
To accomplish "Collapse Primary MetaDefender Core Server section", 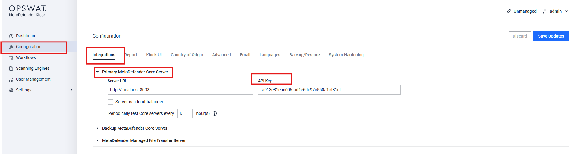I will coord(97,72).
